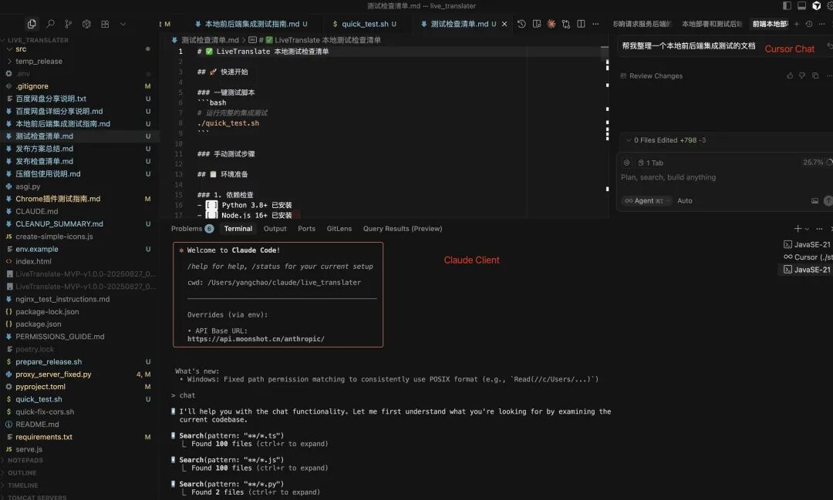Viewport: 833px width, 500px height.
Task: Open terminal panel more actions ellipsis
Action: pos(819,229)
